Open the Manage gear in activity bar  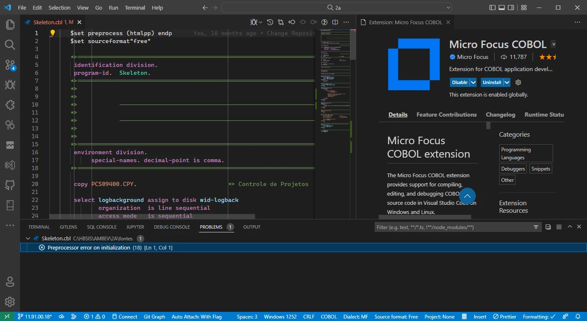click(x=10, y=301)
